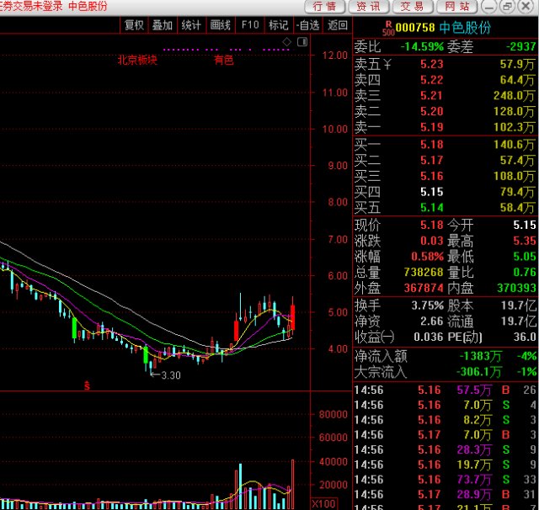This screenshot has width=539, height=510.
Task: Click 内盘 value 370393
Action: 516,288
